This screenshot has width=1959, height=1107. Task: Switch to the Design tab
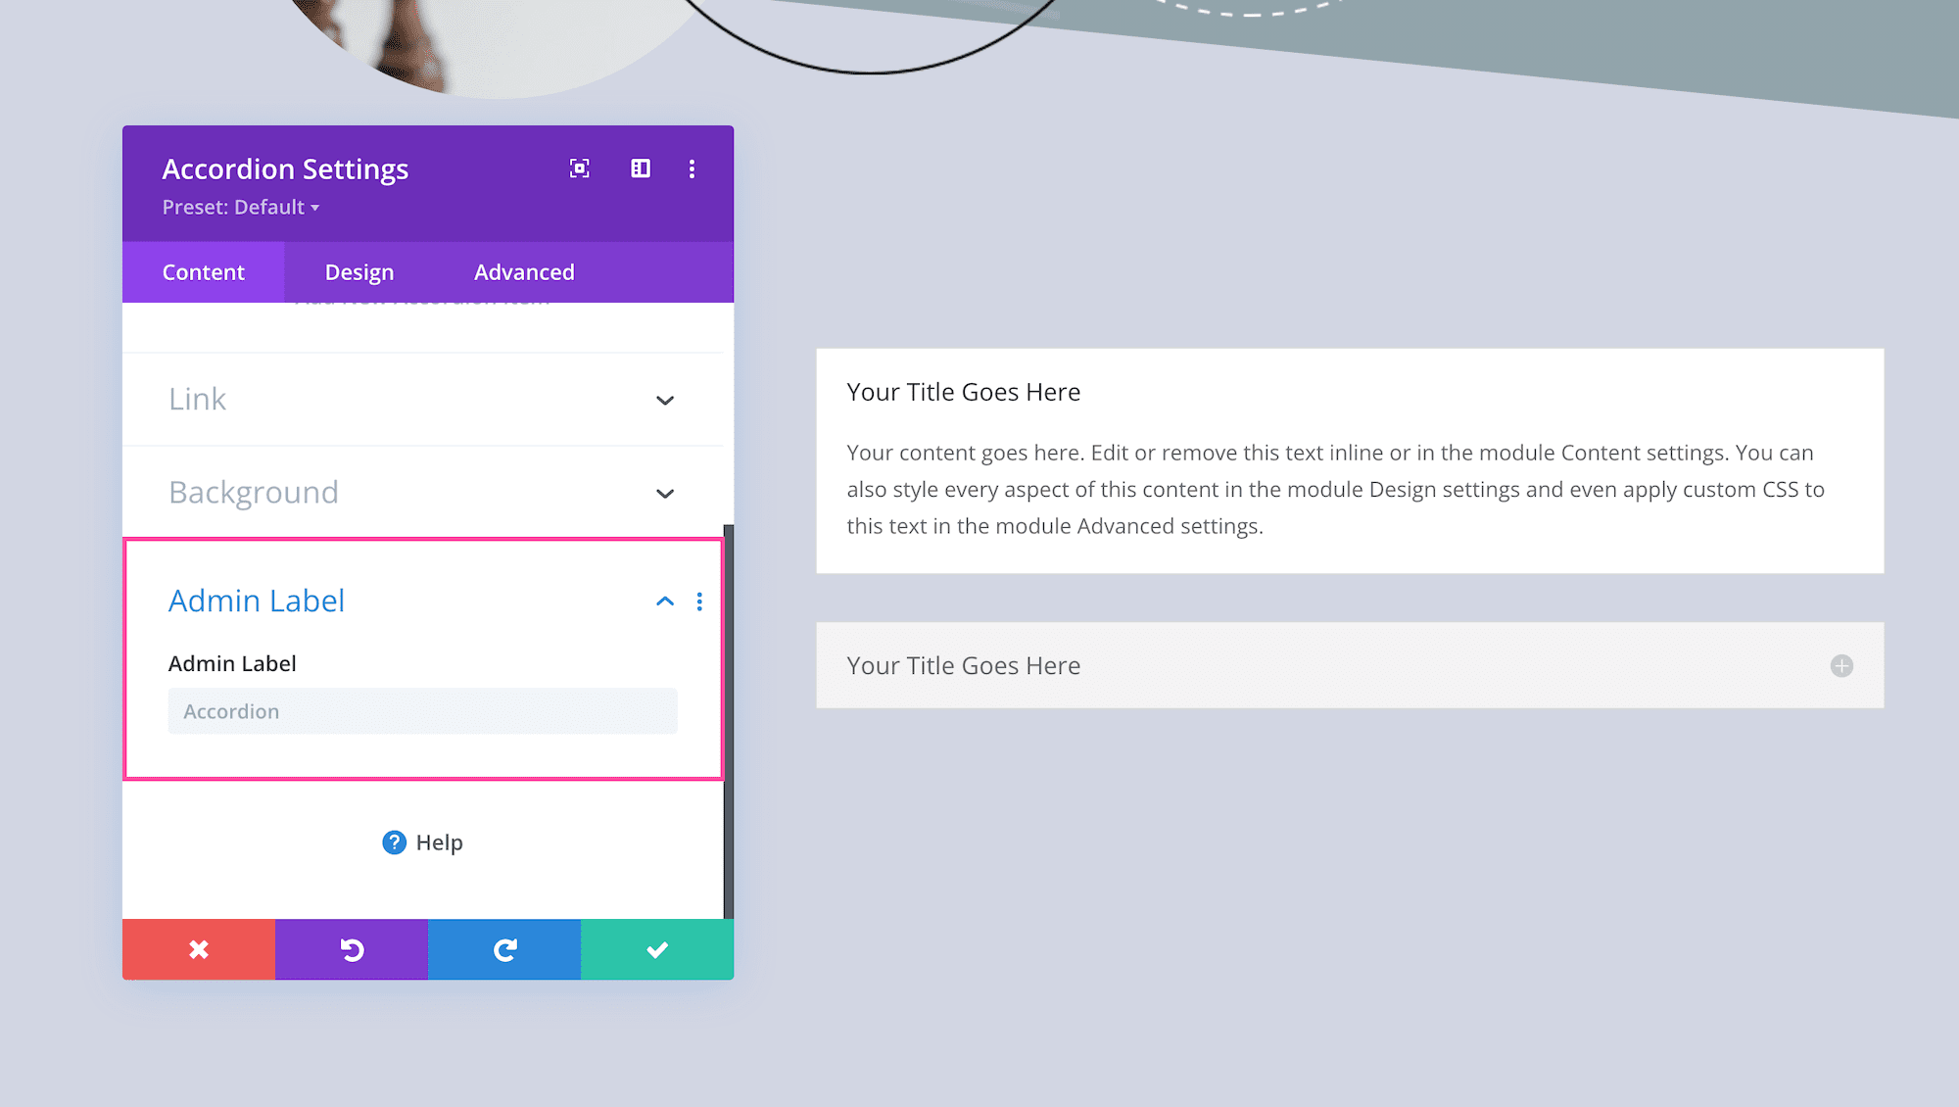pyautogui.click(x=358, y=271)
